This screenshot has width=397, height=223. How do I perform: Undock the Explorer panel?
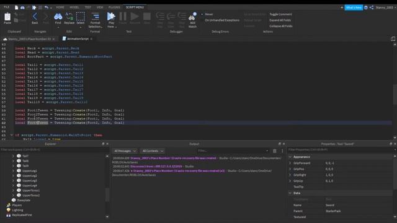103,144
